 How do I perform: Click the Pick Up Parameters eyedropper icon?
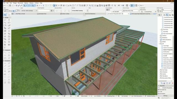pyautogui.click(x=19, y=5)
